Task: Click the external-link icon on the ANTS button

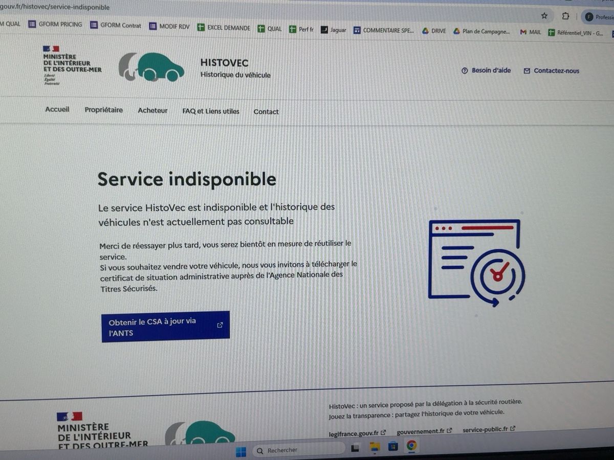Action: point(220,325)
